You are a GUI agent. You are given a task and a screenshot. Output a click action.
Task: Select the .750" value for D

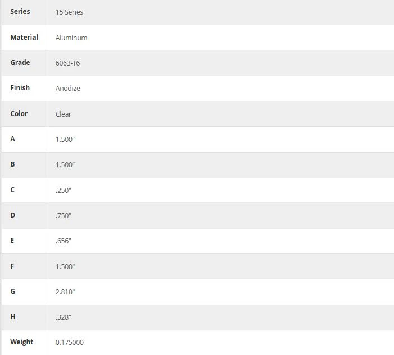coord(64,215)
